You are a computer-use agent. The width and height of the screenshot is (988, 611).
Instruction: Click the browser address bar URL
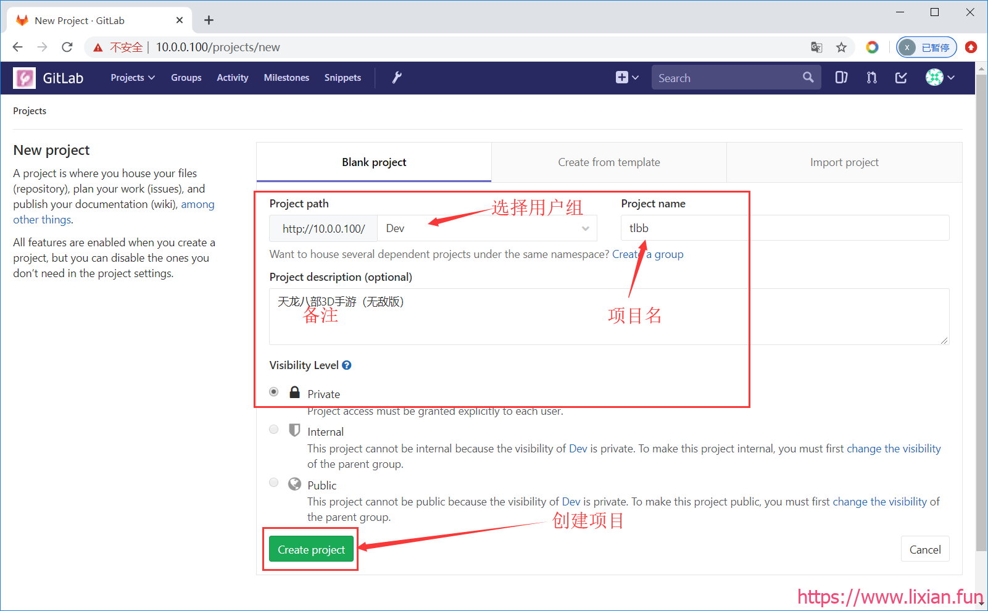[218, 48]
